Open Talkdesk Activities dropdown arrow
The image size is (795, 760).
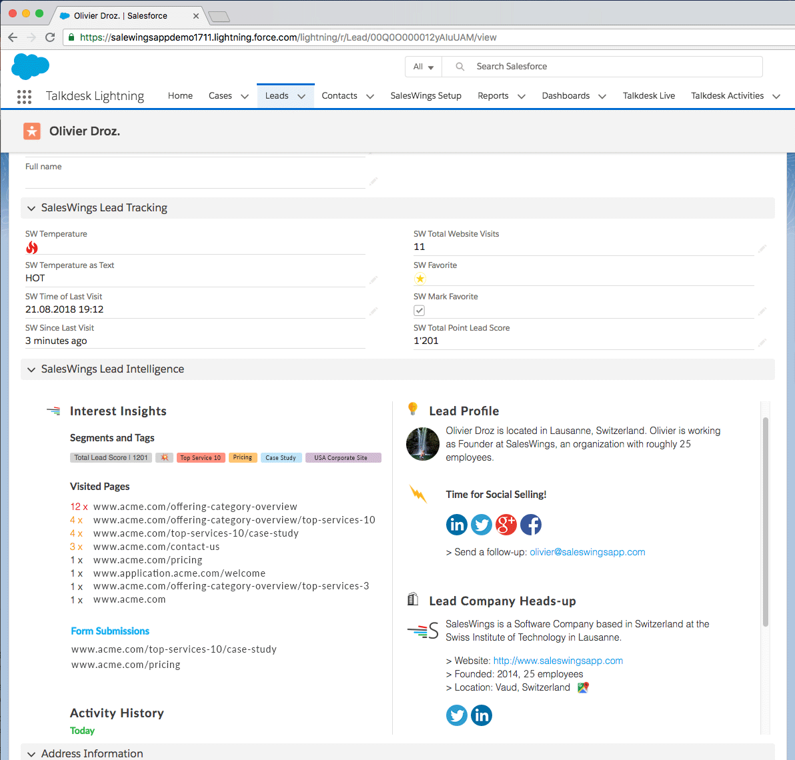(x=776, y=96)
